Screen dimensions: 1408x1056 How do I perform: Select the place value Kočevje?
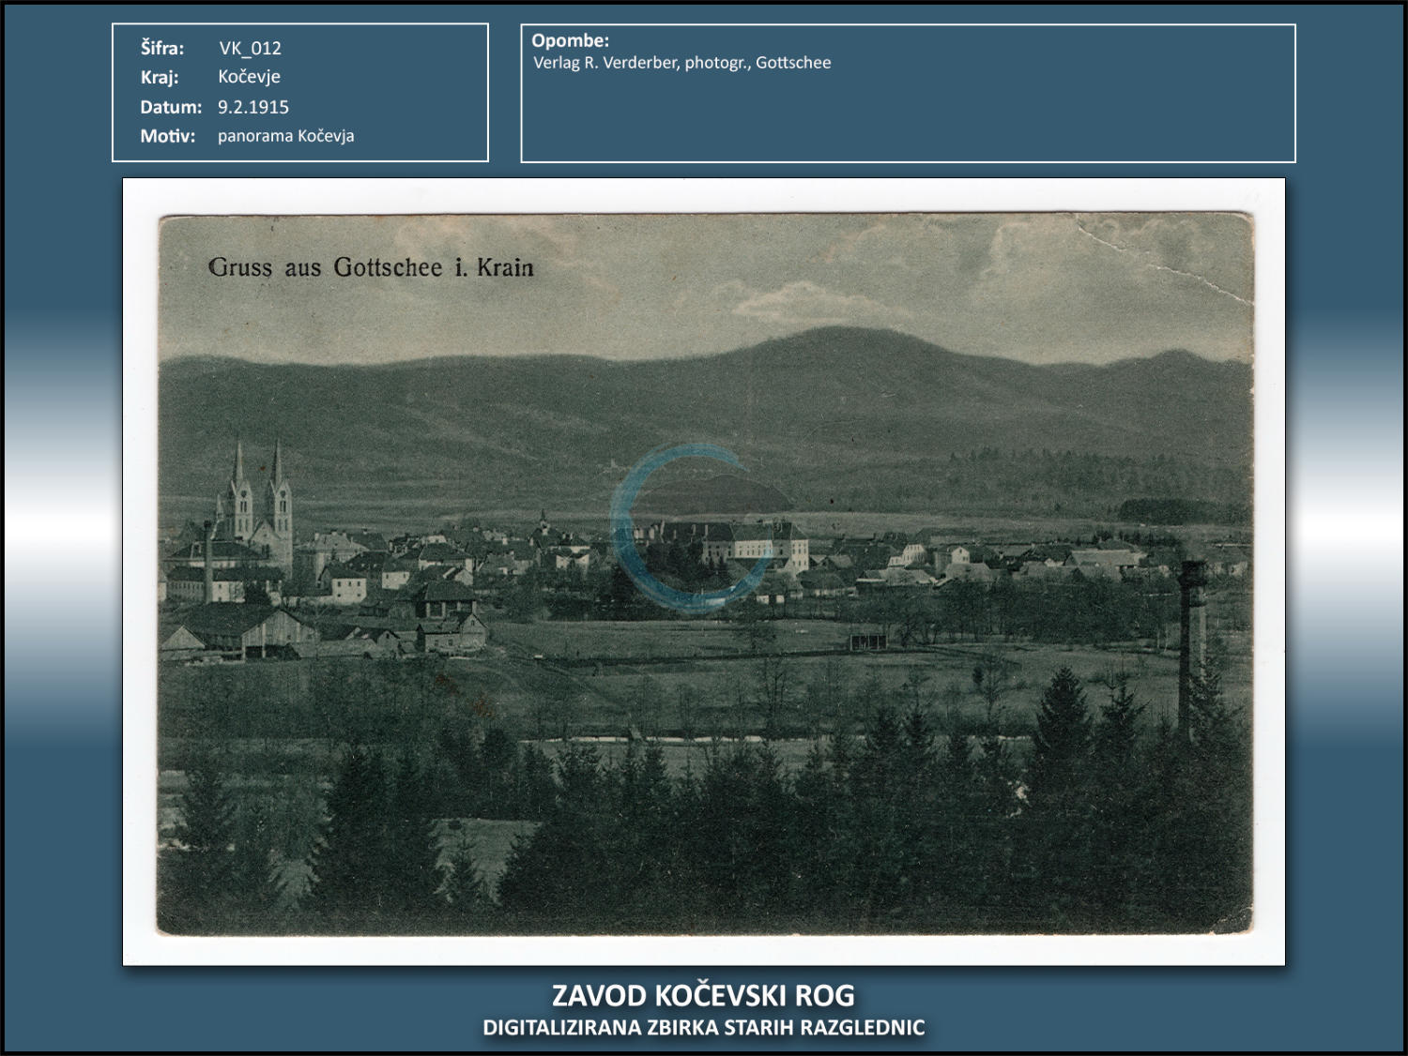[x=249, y=77]
